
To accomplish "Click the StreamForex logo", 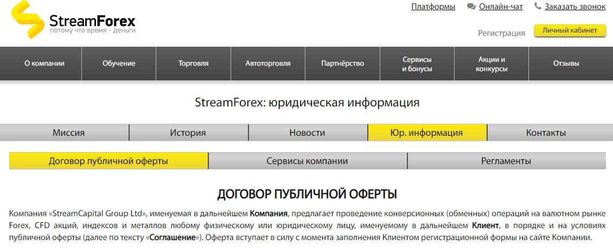I will pos(73,20).
